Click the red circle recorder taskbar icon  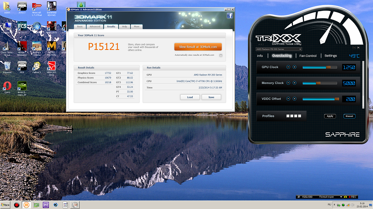16,205
